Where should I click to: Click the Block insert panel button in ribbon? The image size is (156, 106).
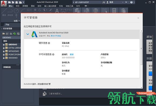[86, 10]
